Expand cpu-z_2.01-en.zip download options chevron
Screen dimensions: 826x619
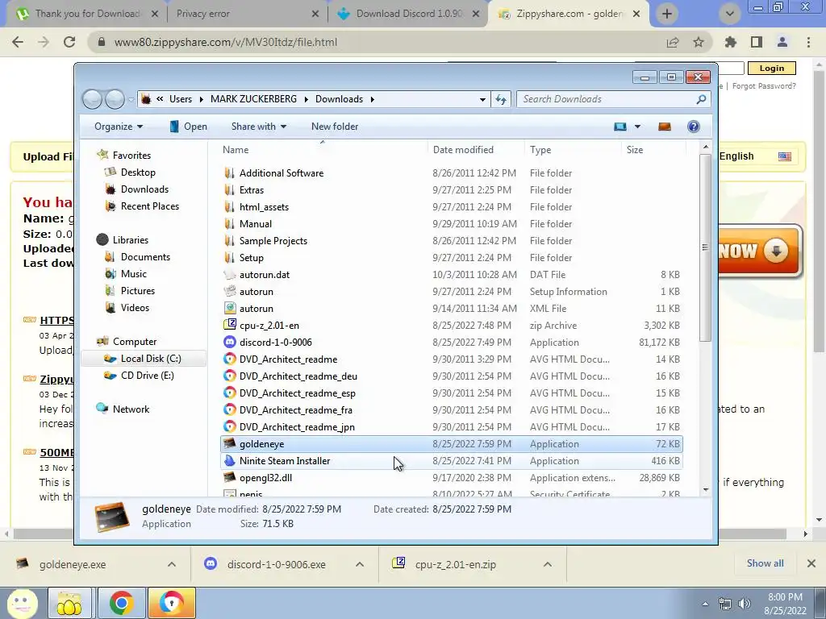pyautogui.click(x=548, y=564)
